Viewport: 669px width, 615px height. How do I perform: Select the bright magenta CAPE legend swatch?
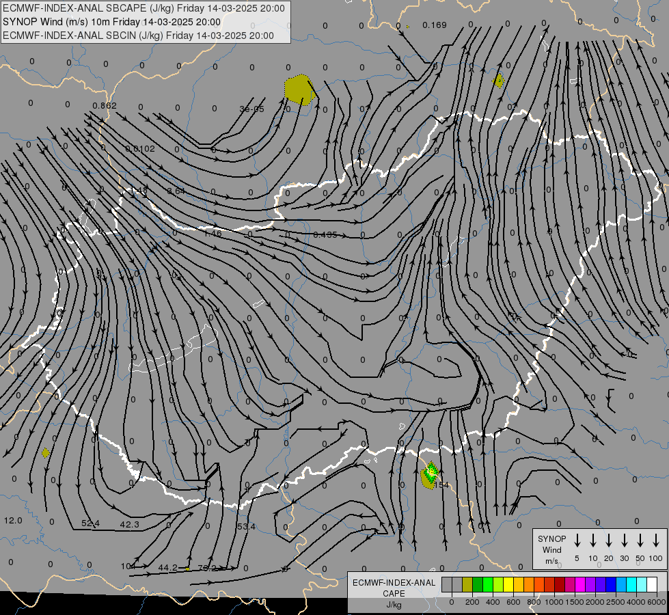pyautogui.click(x=580, y=585)
